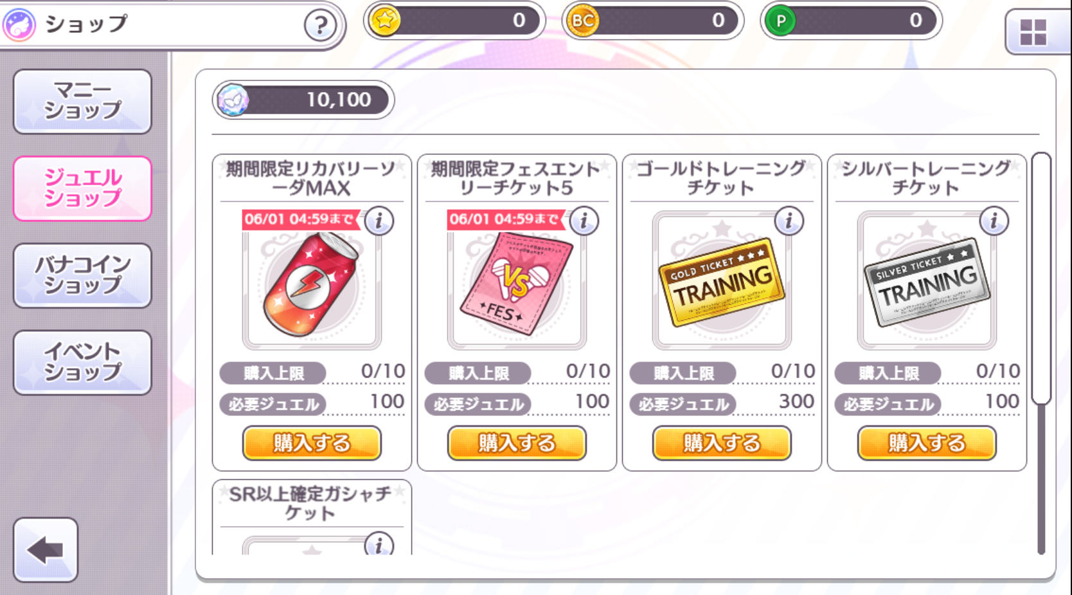Buy the recovery soda MAX with 購入する
This screenshot has height=595, width=1072.
312,443
